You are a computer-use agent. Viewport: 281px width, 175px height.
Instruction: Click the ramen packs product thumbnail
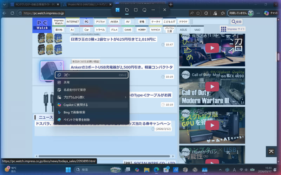tap(50, 44)
